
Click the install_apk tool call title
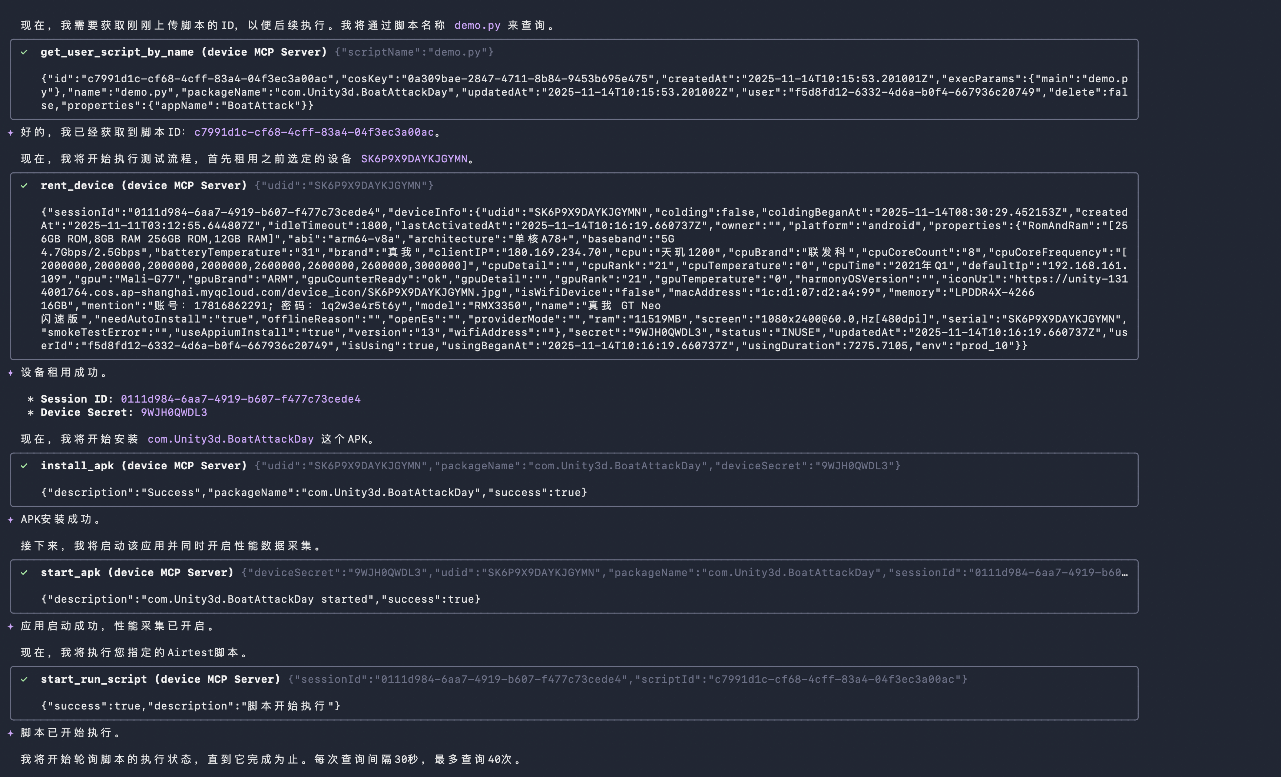pos(143,466)
